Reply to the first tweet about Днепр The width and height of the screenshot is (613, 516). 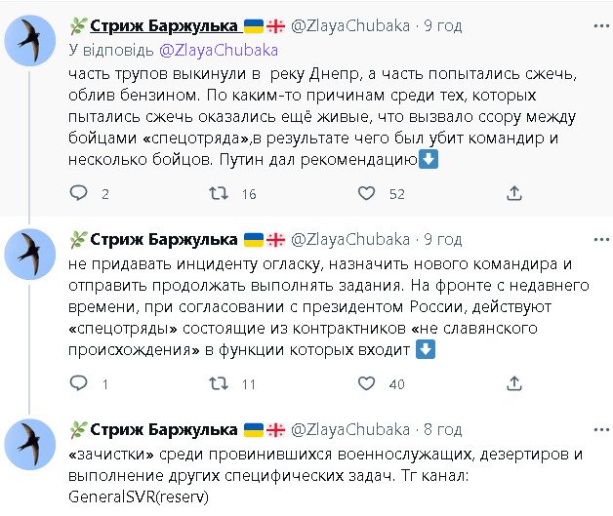point(81,194)
